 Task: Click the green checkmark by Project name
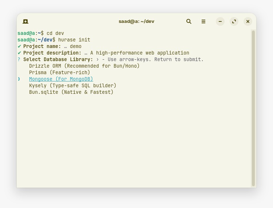19,46
